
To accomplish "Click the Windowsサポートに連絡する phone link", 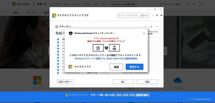I will coord(106,59).
